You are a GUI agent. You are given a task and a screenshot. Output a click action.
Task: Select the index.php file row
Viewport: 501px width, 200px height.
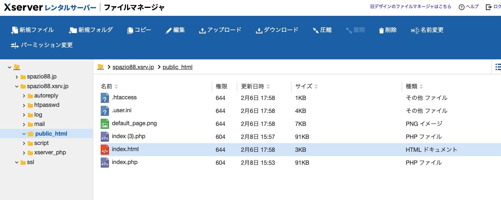click(297, 163)
